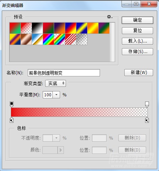Select the black to white gradient preset
159x171 pixels.
point(37,28)
